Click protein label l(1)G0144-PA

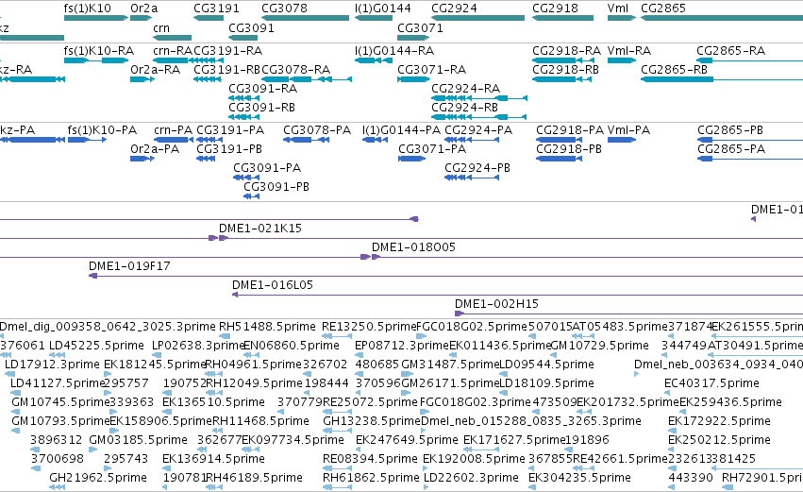tap(402, 130)
